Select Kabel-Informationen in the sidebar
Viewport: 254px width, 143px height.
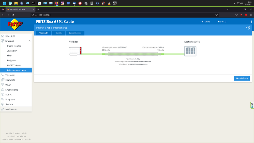point(16,70)
